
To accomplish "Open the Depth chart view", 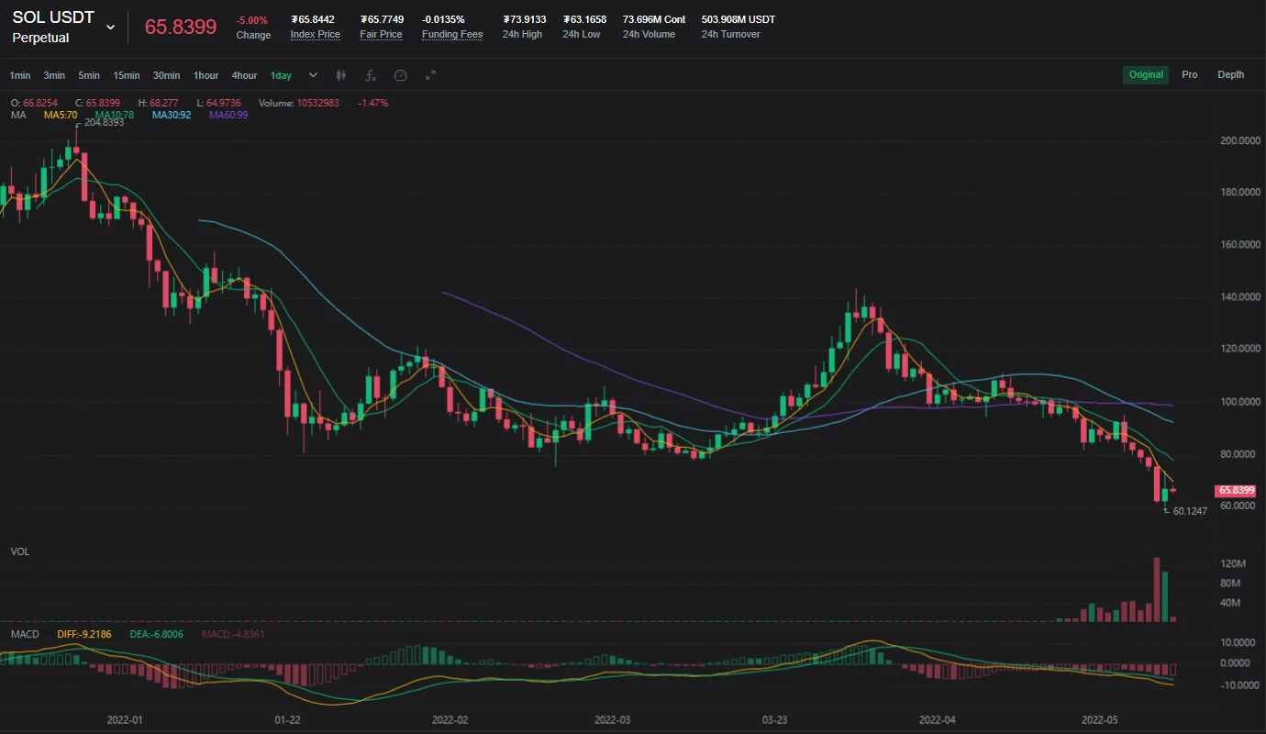I will pos(1231,75).
